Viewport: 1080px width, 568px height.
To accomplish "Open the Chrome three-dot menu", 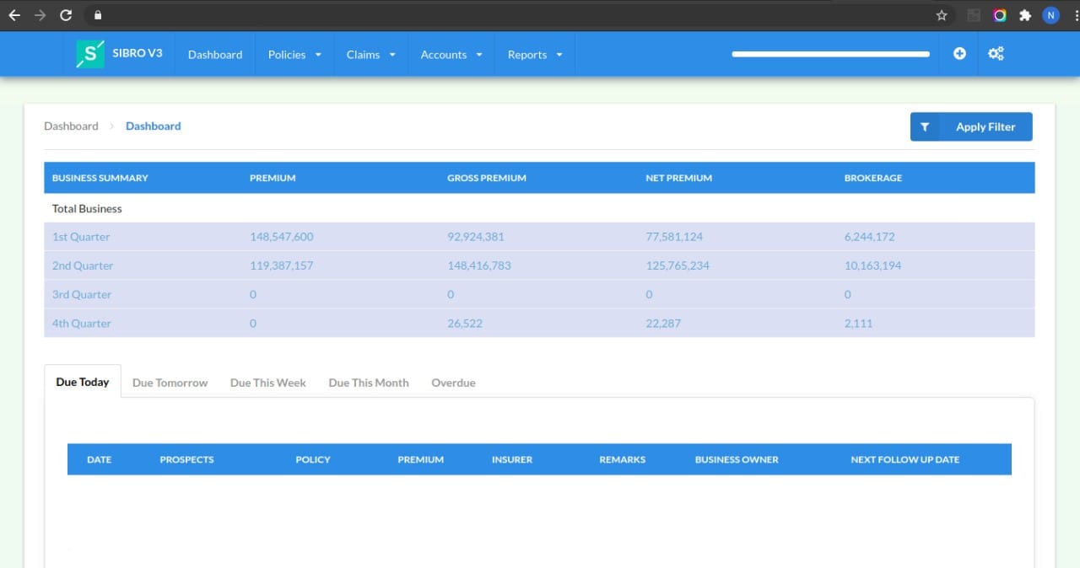I will (1073, 14).
